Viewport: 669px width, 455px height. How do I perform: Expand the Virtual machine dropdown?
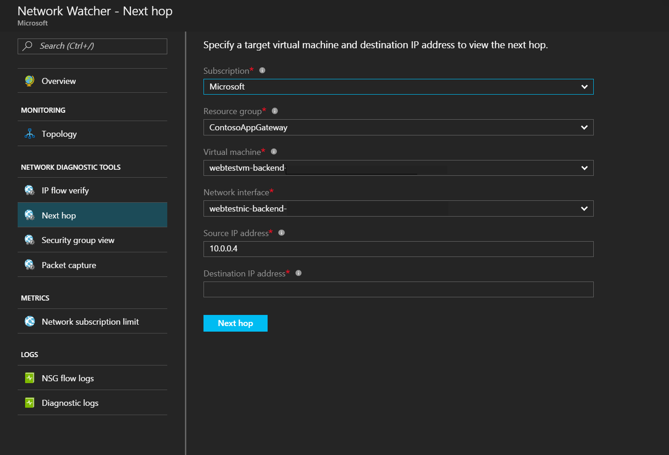(x=584, y=168)
